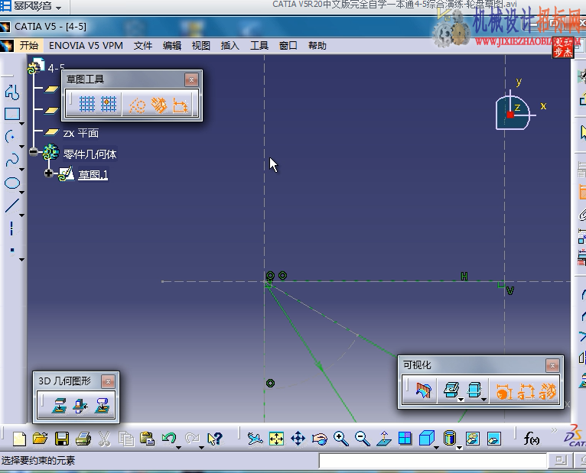Activate the Rotate view icon

coord(320,439)
